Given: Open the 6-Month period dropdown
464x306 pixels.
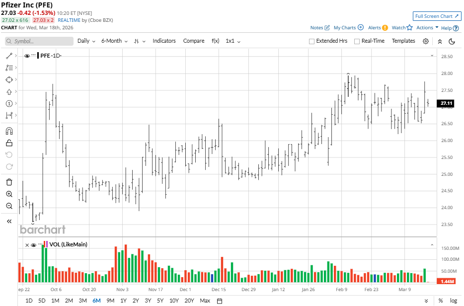Looking at the screenshot, I should tap(114, 41).
